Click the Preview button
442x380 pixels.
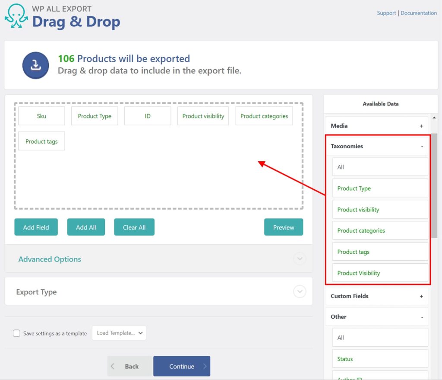[284, 227]
